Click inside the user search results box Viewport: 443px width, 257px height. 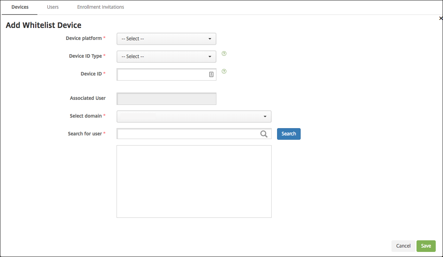pos(194,181)
